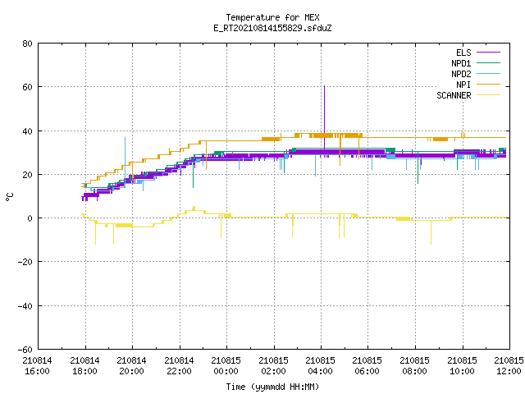Viewport: 525px width, 394px height.
Task: Click the y-axis tick label 20
Action: (x=27, y=175)
